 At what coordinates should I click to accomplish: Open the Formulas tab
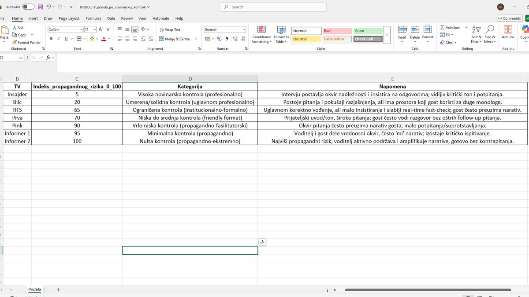click(x=93, y=18)
